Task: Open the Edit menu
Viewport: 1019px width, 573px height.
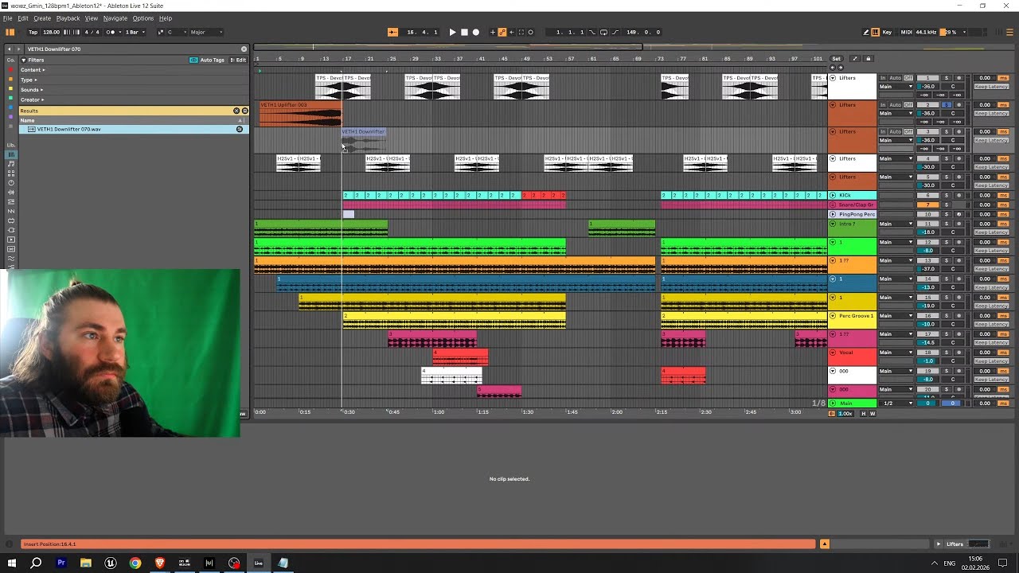Action: tap(23, 18)
